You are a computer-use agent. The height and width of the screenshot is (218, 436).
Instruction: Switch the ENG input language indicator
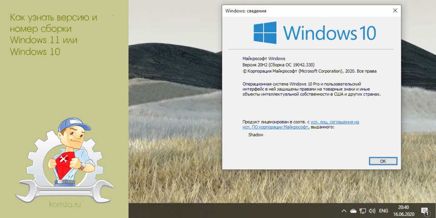tap(383, 211)
